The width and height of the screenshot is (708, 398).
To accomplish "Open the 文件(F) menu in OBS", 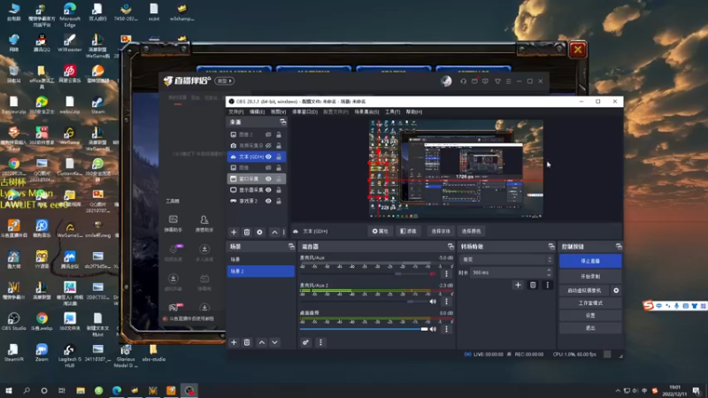I will (235, 112).
